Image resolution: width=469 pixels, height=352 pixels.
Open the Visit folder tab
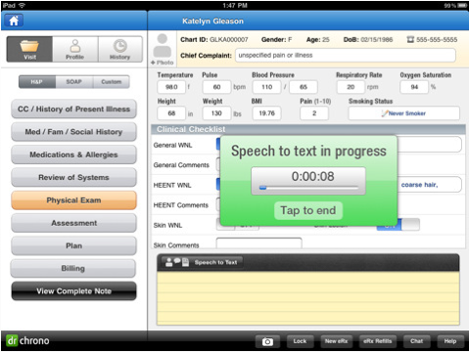(29, 49)
